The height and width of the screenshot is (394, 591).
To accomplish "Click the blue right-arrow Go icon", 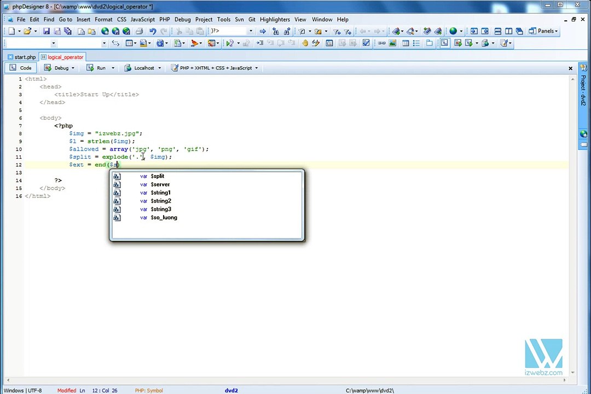I will pyautogui.click(x=263, y=31).
